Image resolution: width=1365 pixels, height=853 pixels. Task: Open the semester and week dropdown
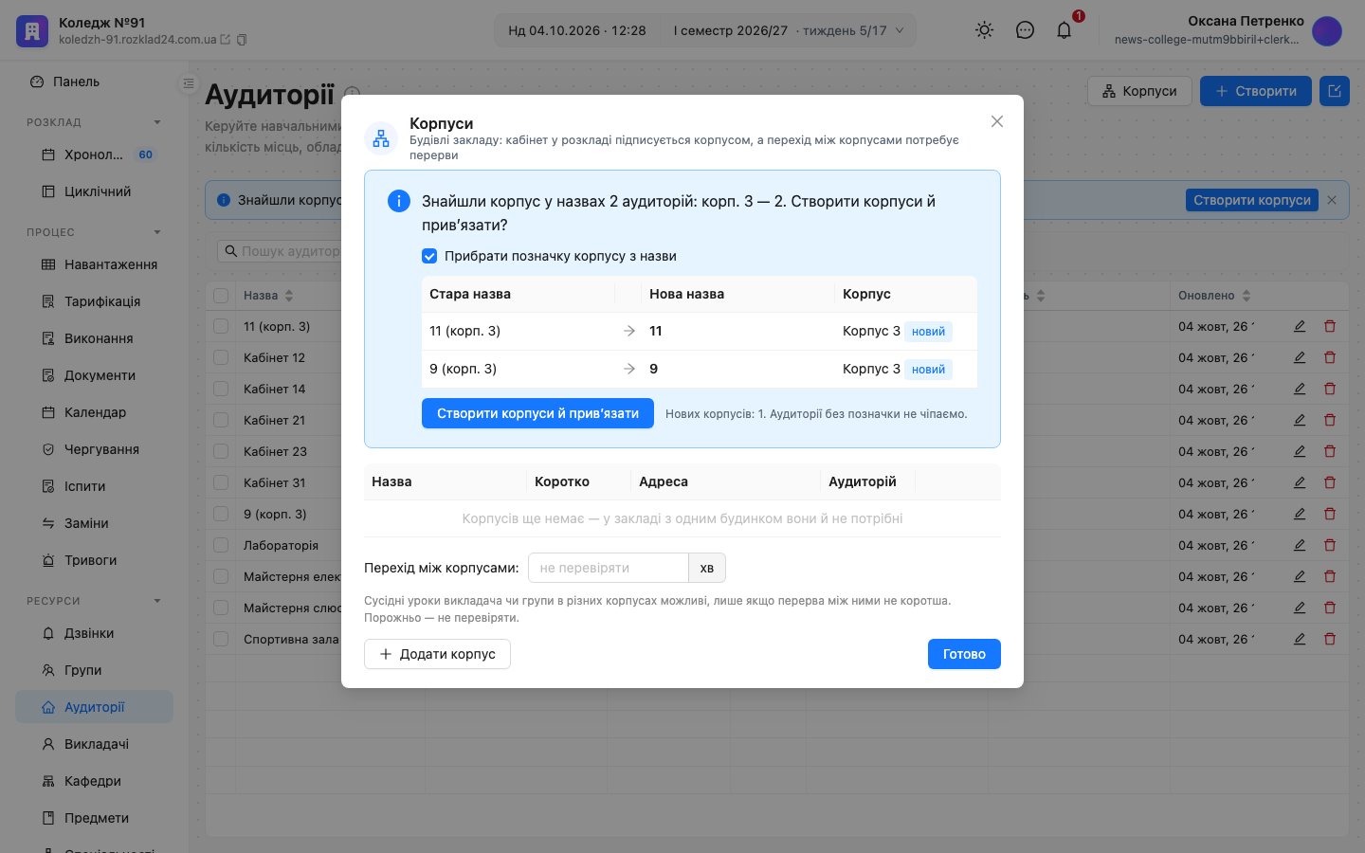[x=789, y=30]
